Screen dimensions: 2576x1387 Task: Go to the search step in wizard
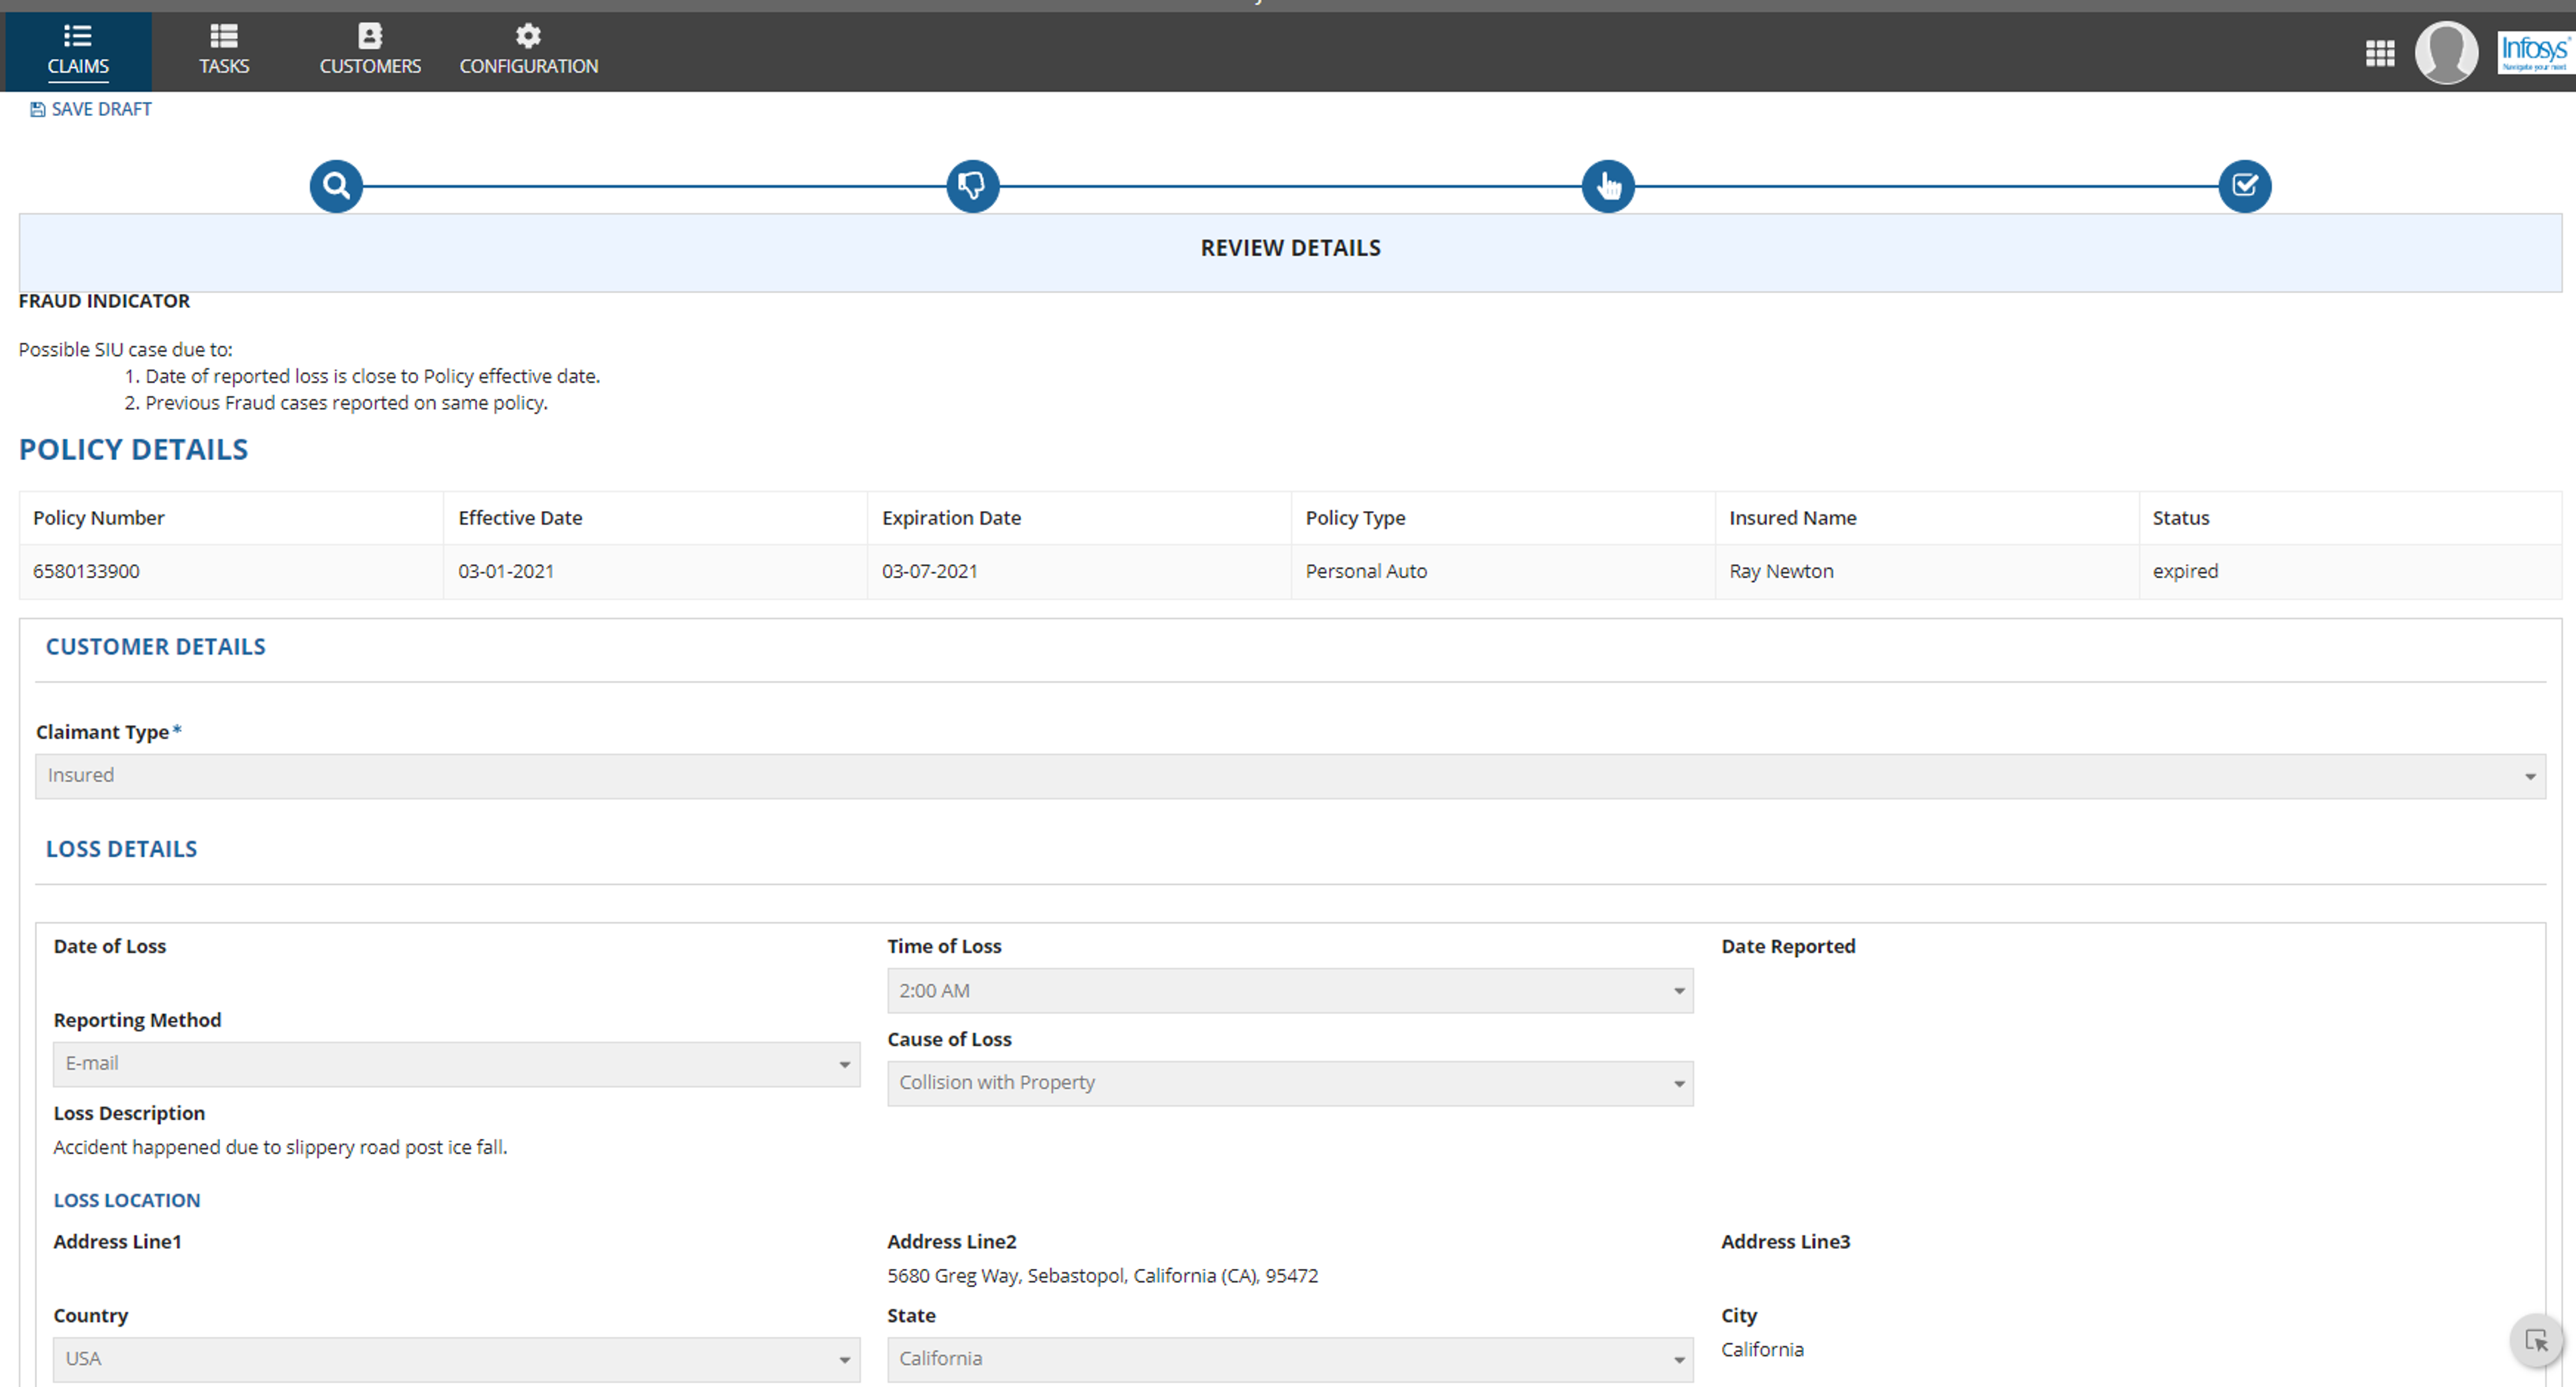coord(336,186)
